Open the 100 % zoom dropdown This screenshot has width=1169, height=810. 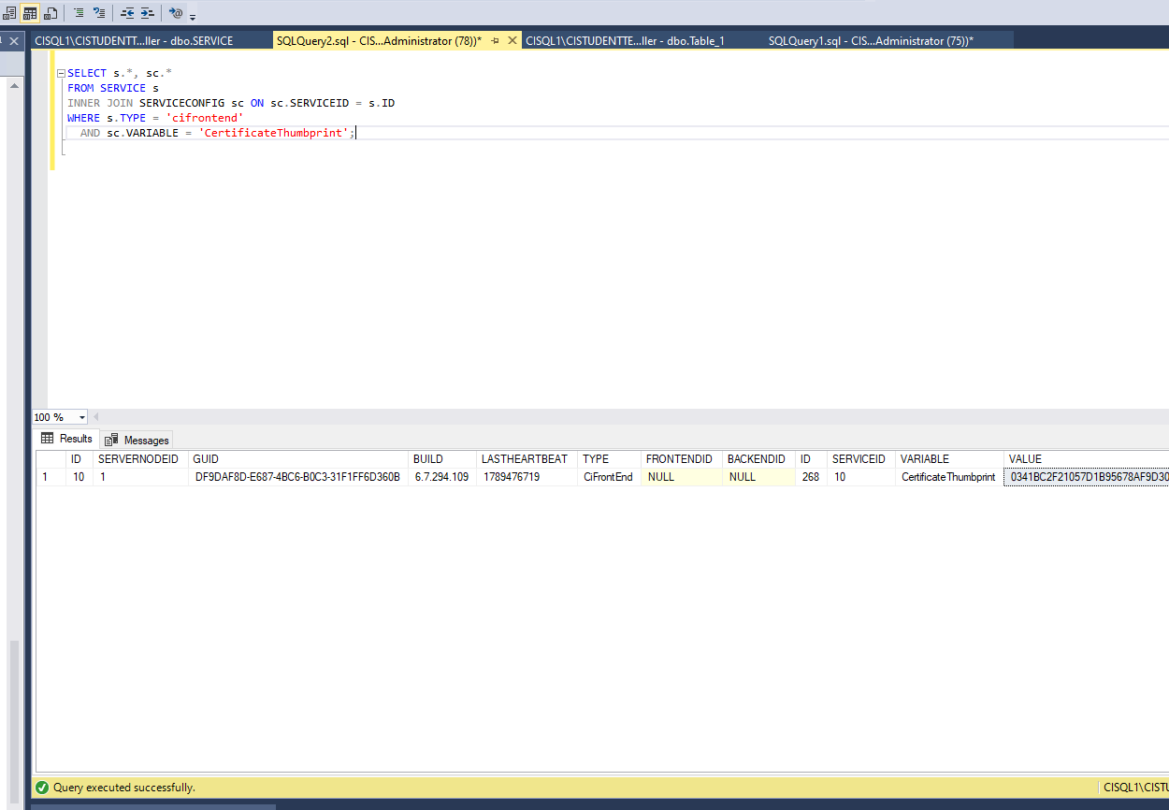coord(82,417)
